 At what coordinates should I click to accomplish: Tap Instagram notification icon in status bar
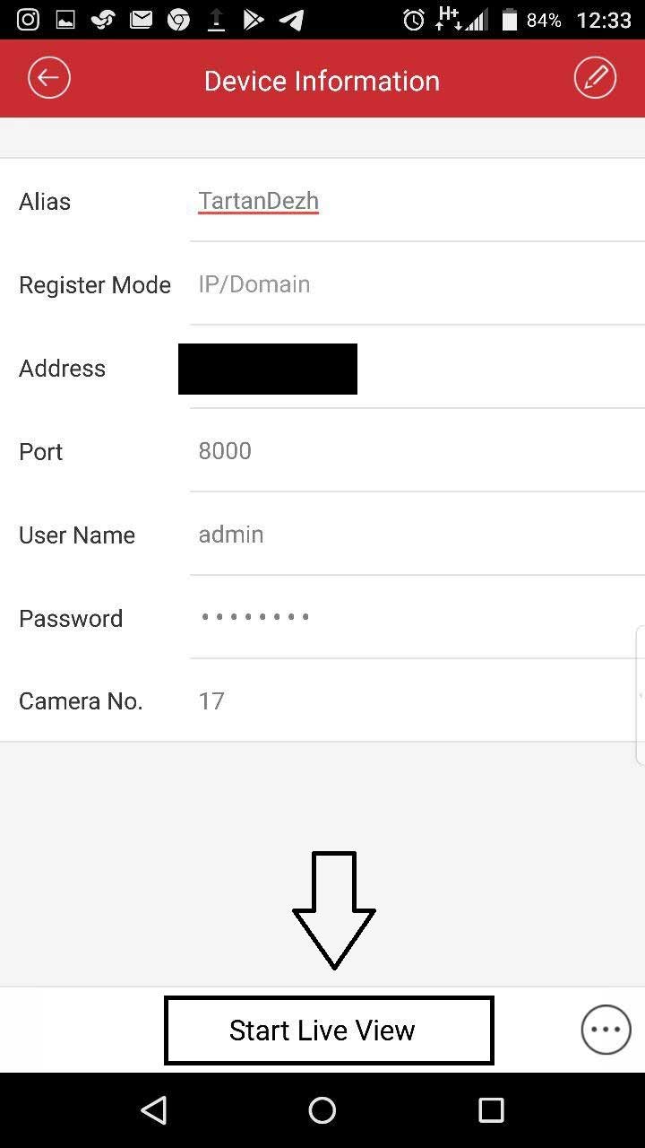coord(28,20)
